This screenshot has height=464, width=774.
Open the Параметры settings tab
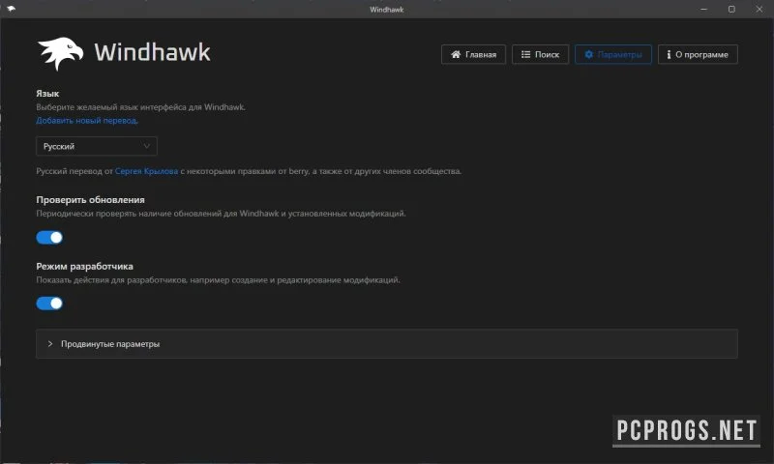[613, 54]
